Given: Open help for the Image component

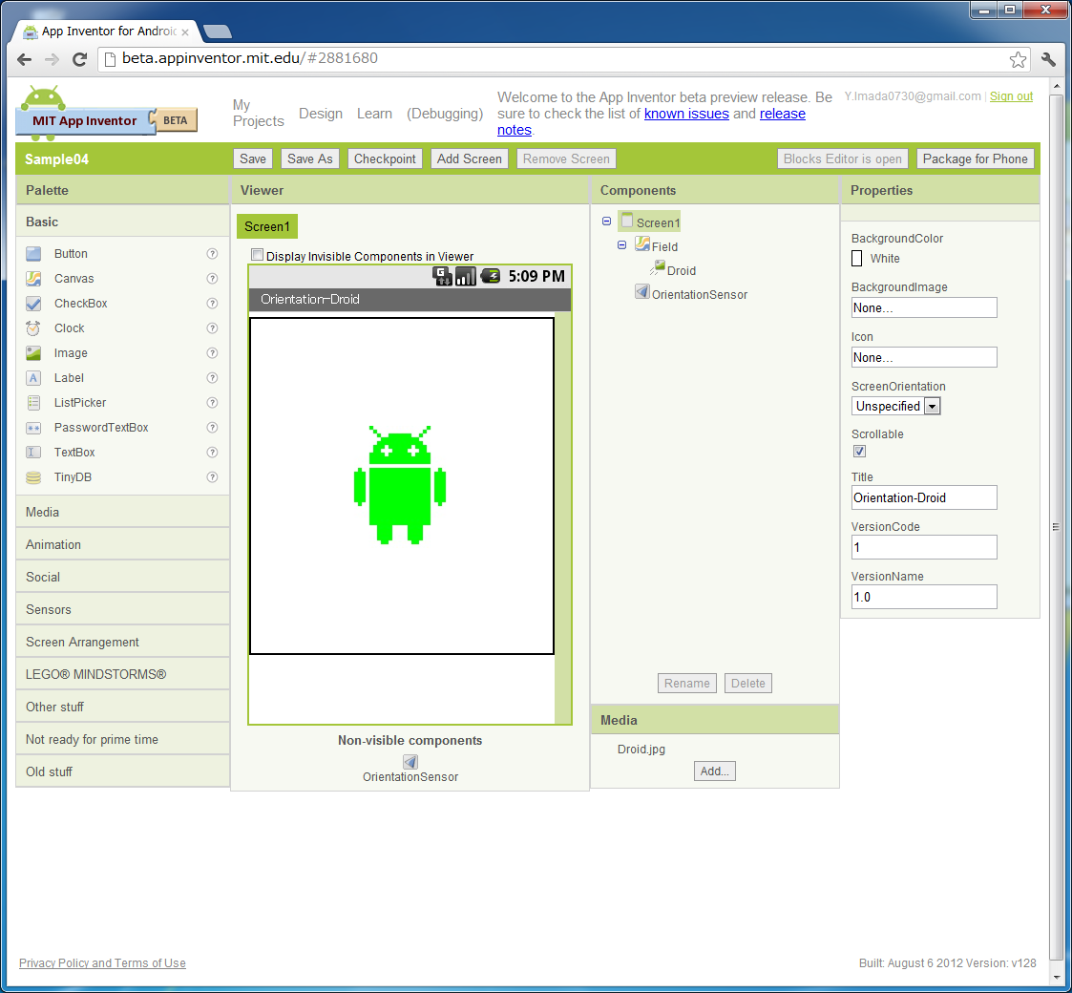Looking at the screenshot, I should [x=212, y=353].
